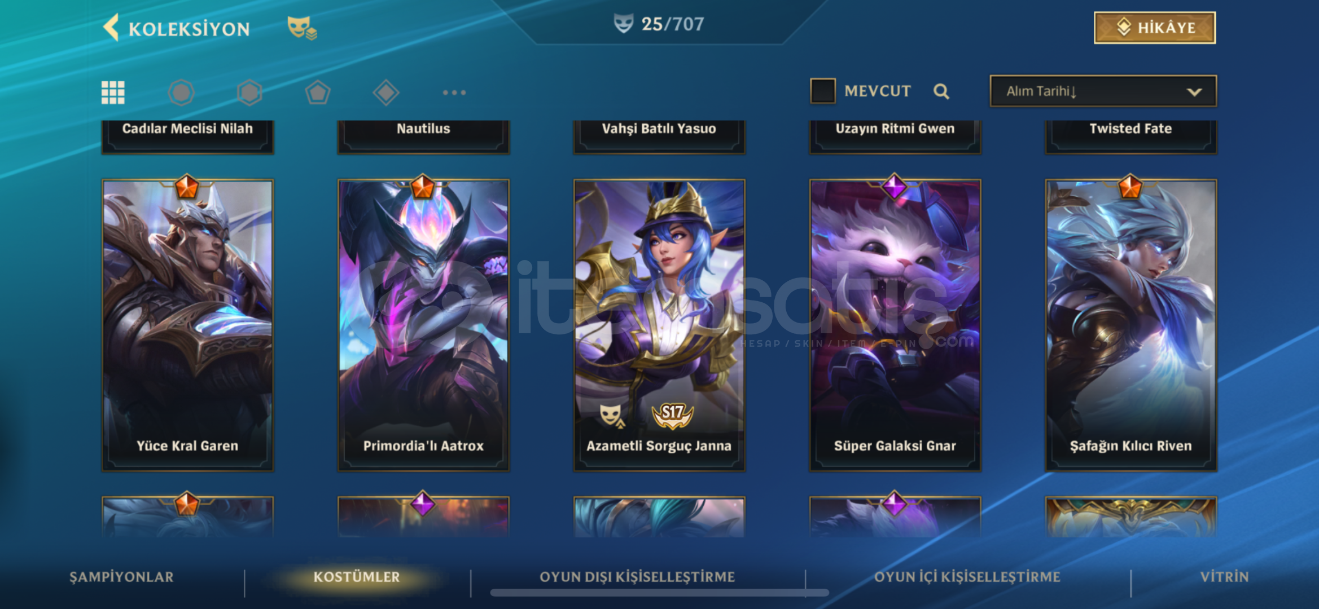Select the all-skins grid filter icon
Viewport: 1319px width, 609px height.
pos(113,92)
